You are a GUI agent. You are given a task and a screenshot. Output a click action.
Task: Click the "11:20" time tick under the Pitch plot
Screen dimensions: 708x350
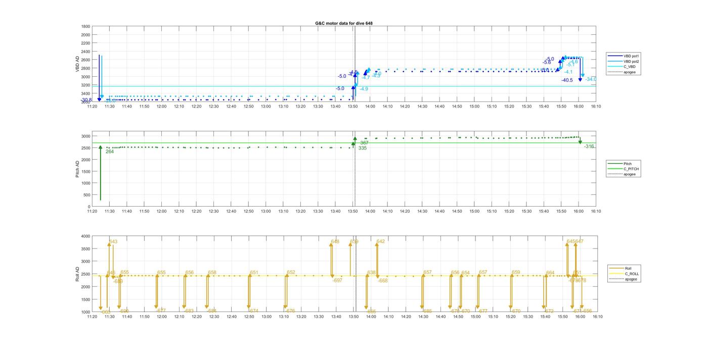92,211
